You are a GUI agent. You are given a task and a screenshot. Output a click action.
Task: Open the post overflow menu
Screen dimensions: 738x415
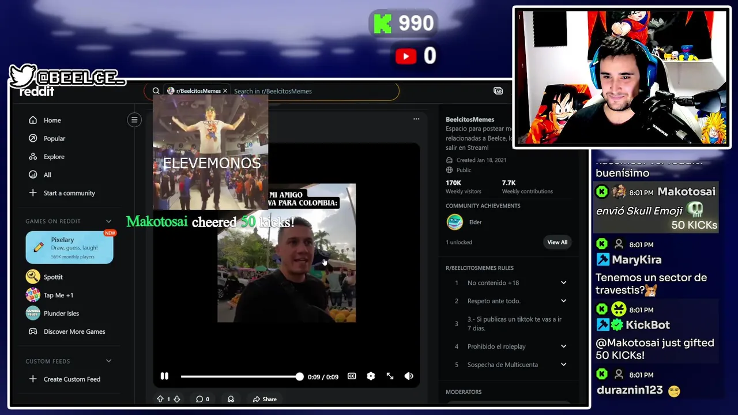tap(416, 119)
